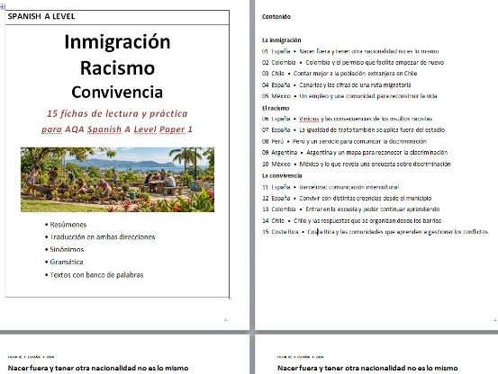
Task: Click the table move handle icon
Action: point(2,6)
